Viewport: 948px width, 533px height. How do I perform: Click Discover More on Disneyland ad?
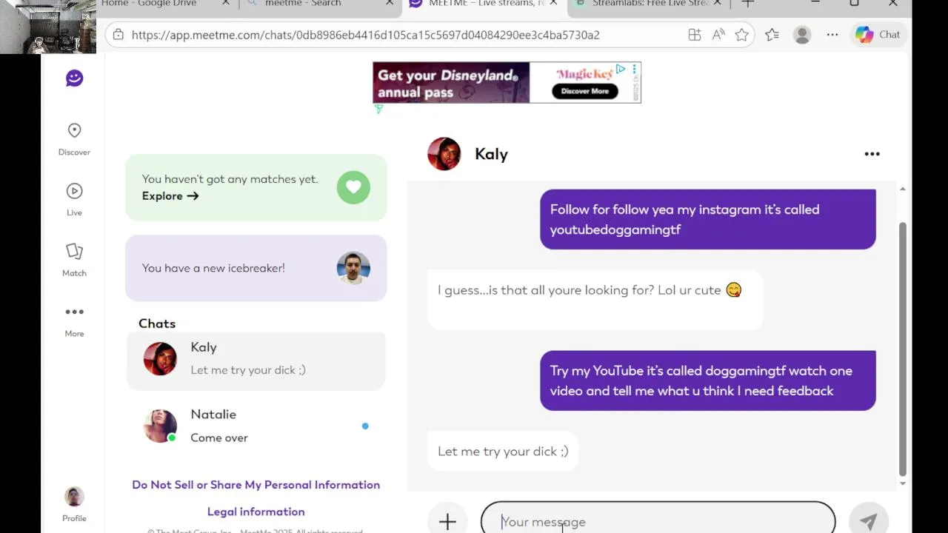584,91
